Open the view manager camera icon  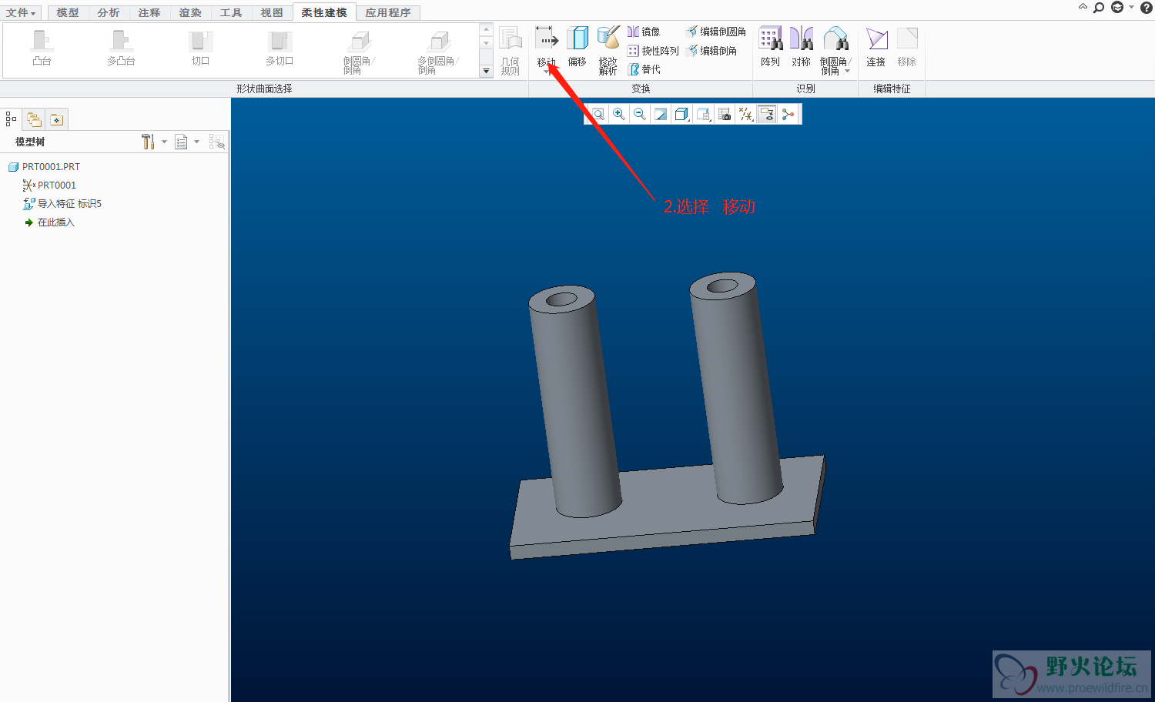point(725,114)
